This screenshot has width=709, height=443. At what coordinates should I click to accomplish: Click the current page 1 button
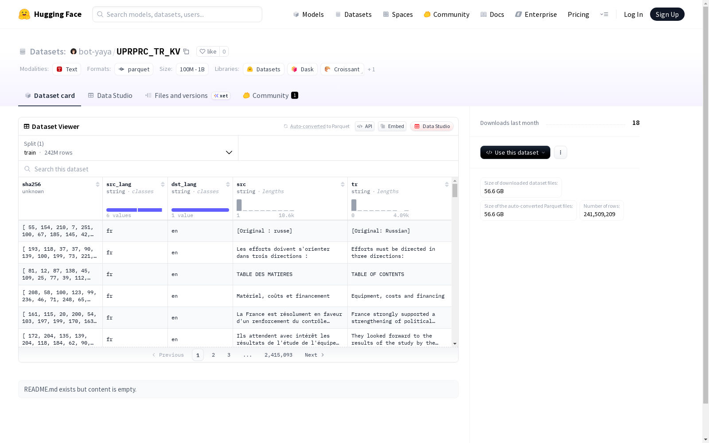coord(198,355)
